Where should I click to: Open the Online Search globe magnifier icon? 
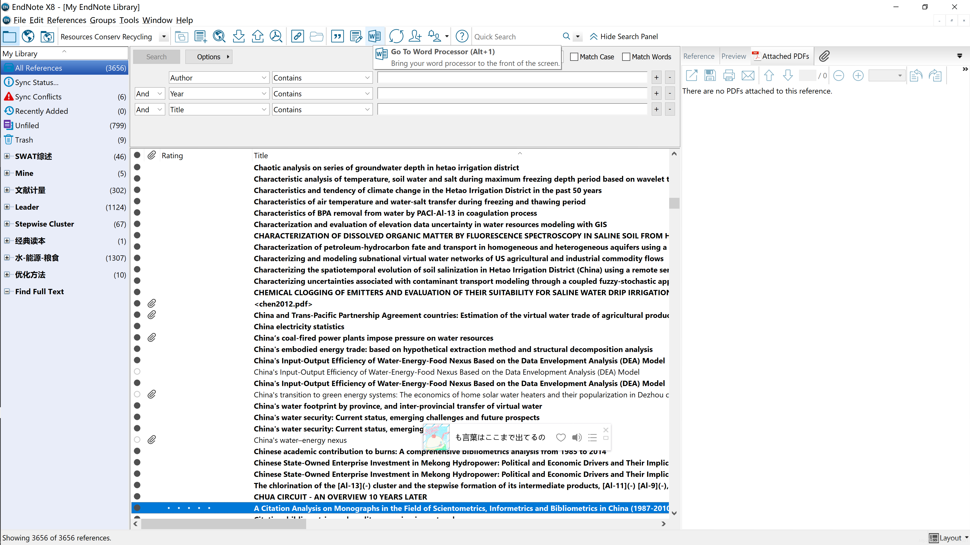[x=219, y=37]
